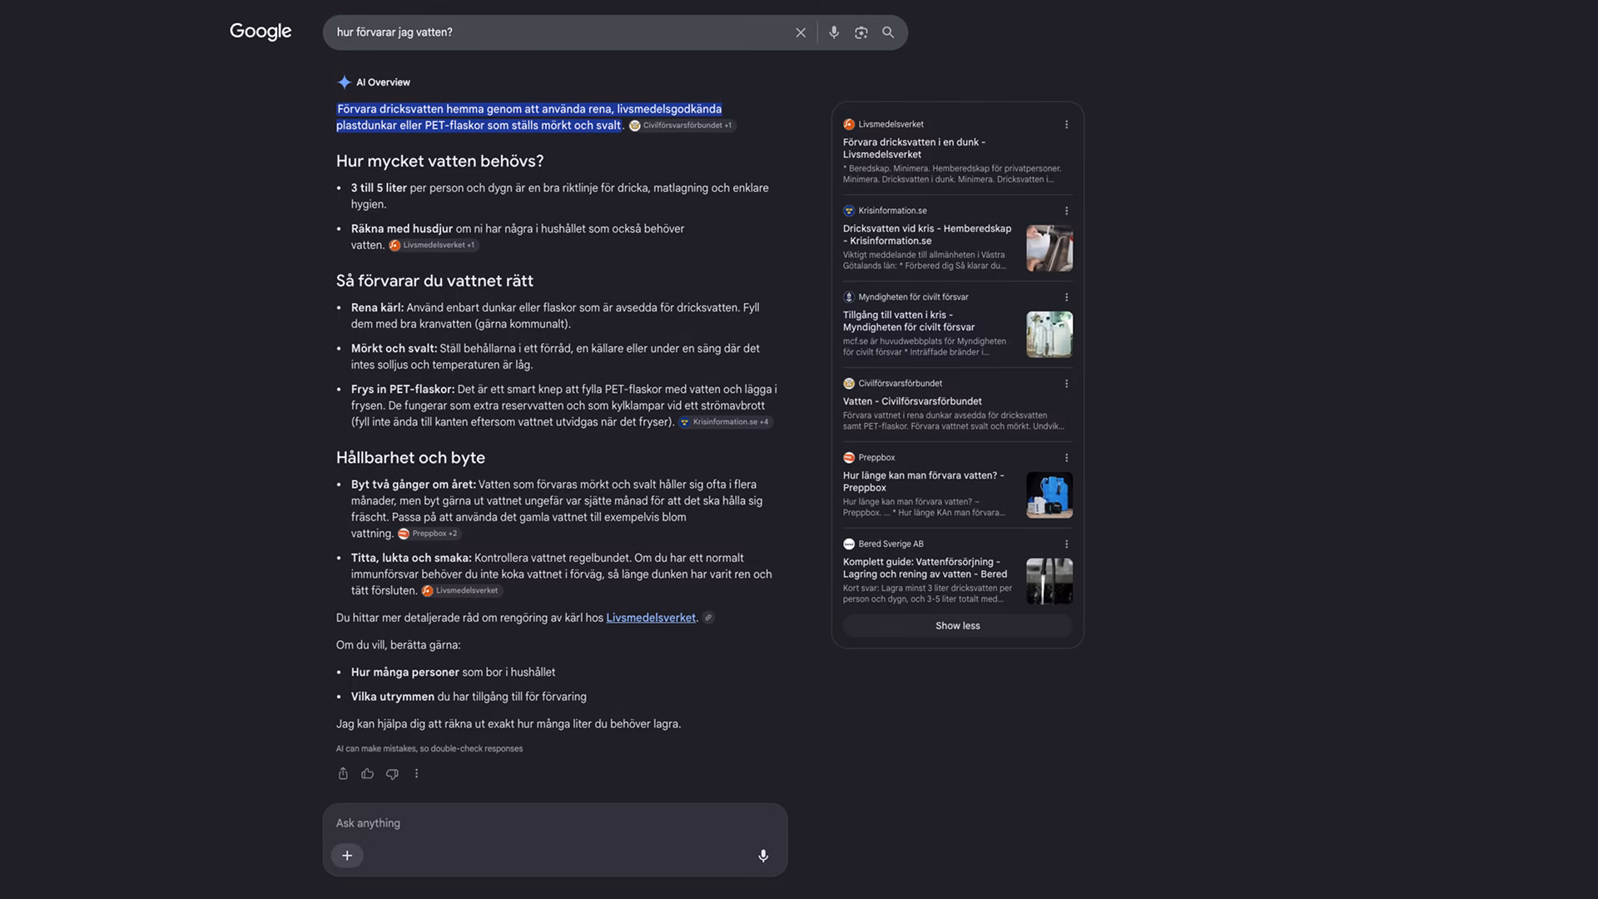This screenshot has width=1598, height=899.
Task: Open more options for Livsmedelsverket source card
Action: click(x=1066, y=125)
